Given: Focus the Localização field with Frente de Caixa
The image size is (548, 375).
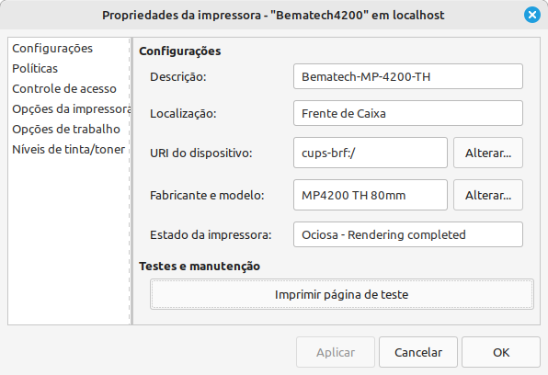Looking at the screenshot, I should 408,113.
